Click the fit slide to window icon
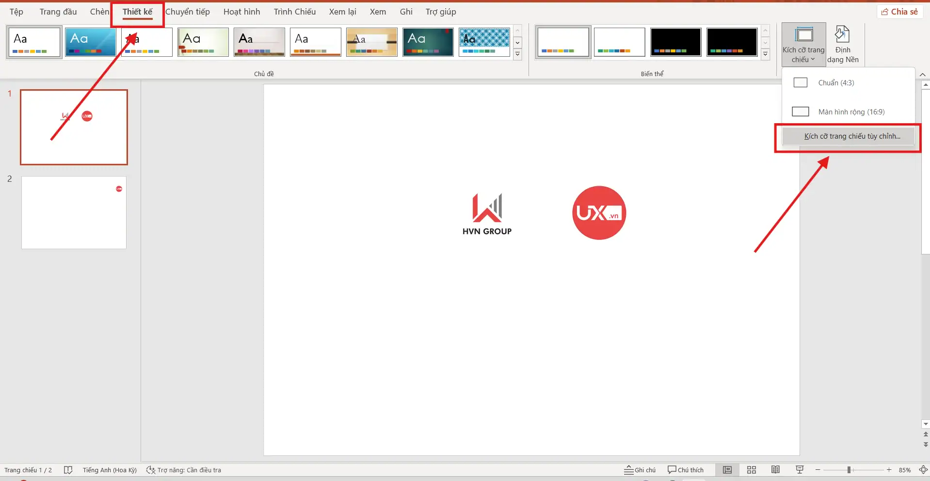 pyautogui.click(x=923, y=470)
